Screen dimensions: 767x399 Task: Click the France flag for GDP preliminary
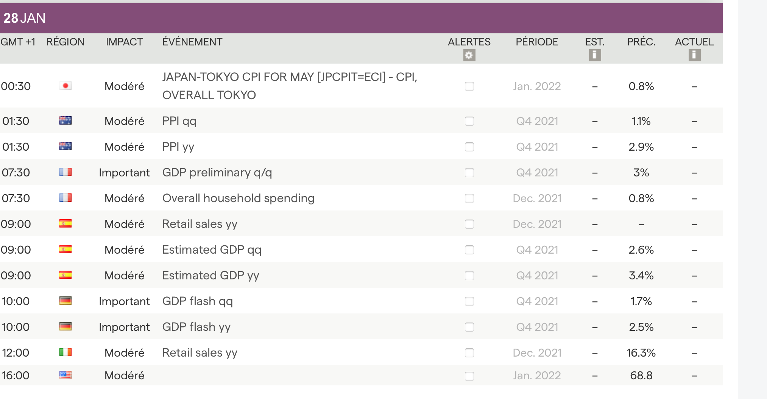pos(65,172)
